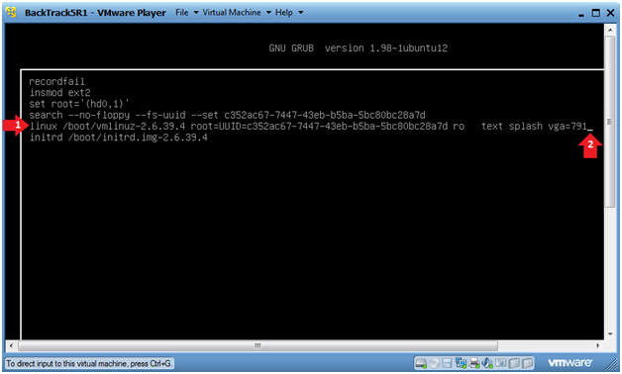
Task: Click the floppy drive status icon
Action: point(447,362)
